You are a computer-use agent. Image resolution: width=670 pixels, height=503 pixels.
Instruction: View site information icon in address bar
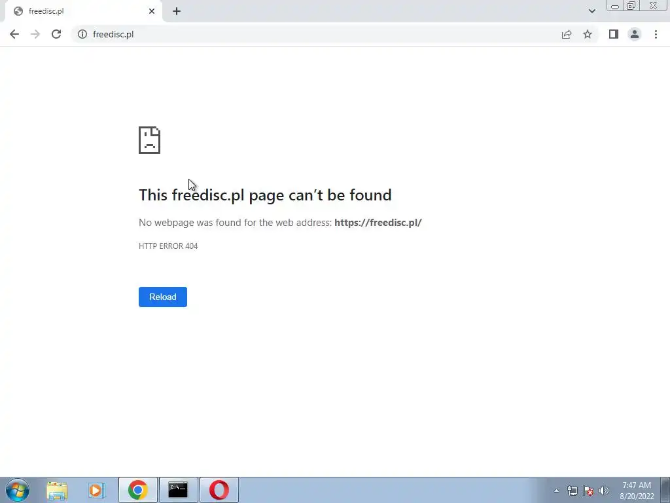(82, 34)
